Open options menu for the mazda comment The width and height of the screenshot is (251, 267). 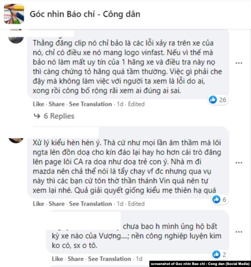(x=239, y=163)
